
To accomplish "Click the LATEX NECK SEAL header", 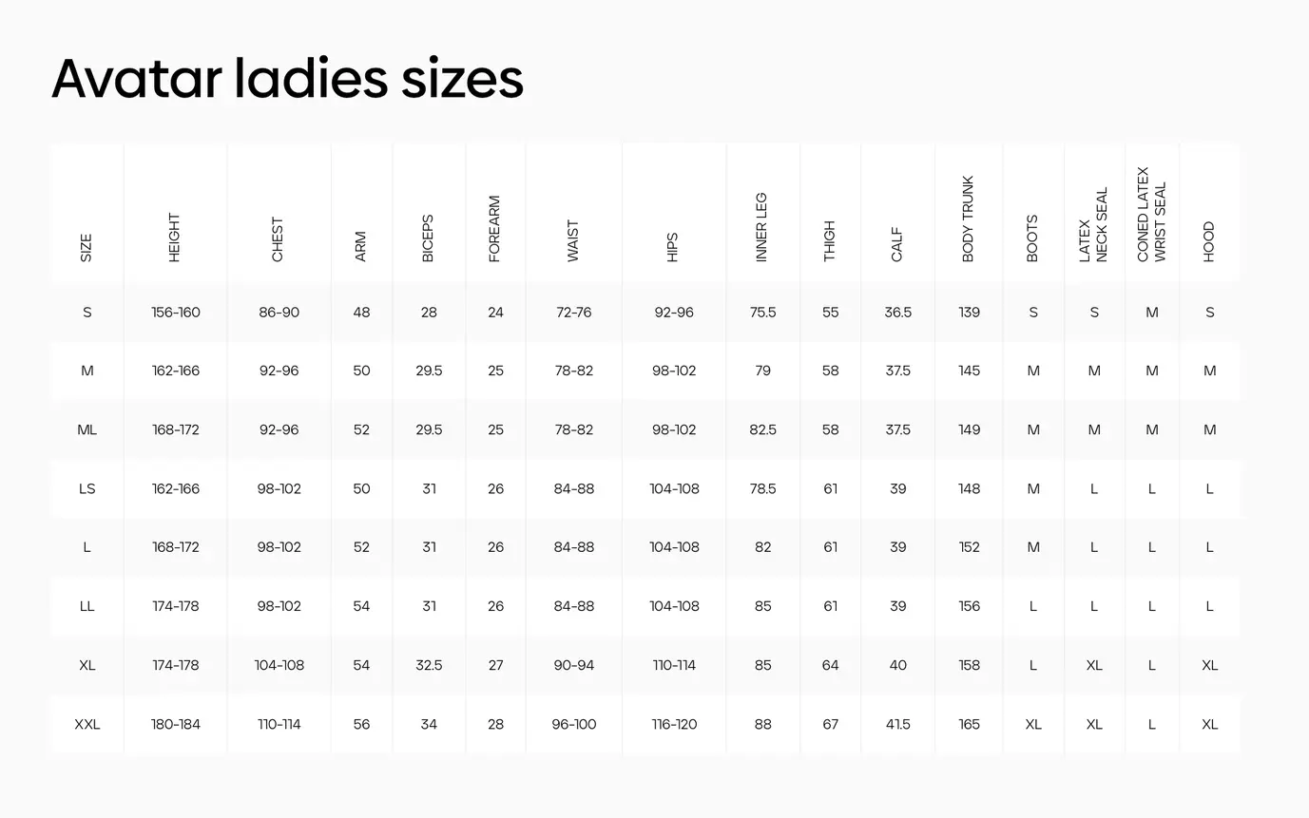I will coord(1094,225).
